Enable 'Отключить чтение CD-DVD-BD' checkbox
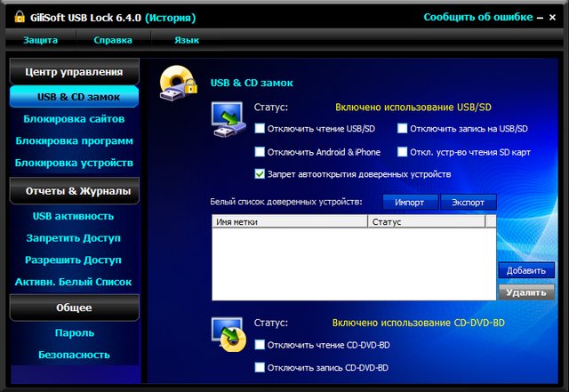The image size is (569, 392). point(260,344)
